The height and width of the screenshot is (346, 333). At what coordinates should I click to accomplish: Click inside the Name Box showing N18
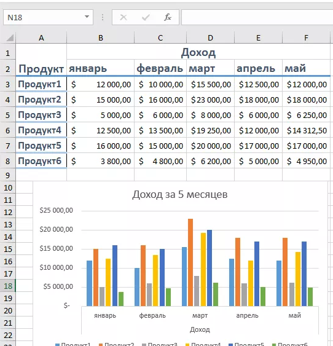[x=44, y=17]
